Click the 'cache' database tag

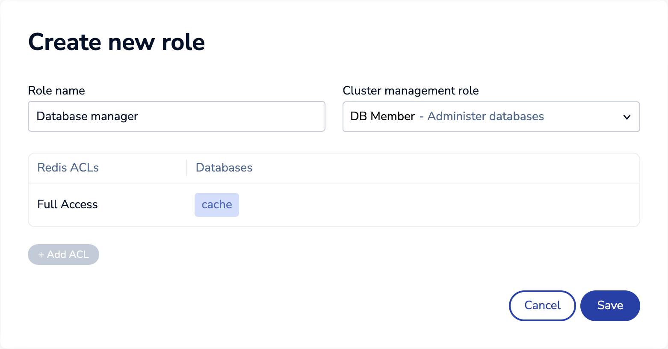pos(216,205)
